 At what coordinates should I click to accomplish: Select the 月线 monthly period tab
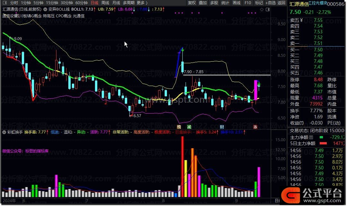click(116, 3)
